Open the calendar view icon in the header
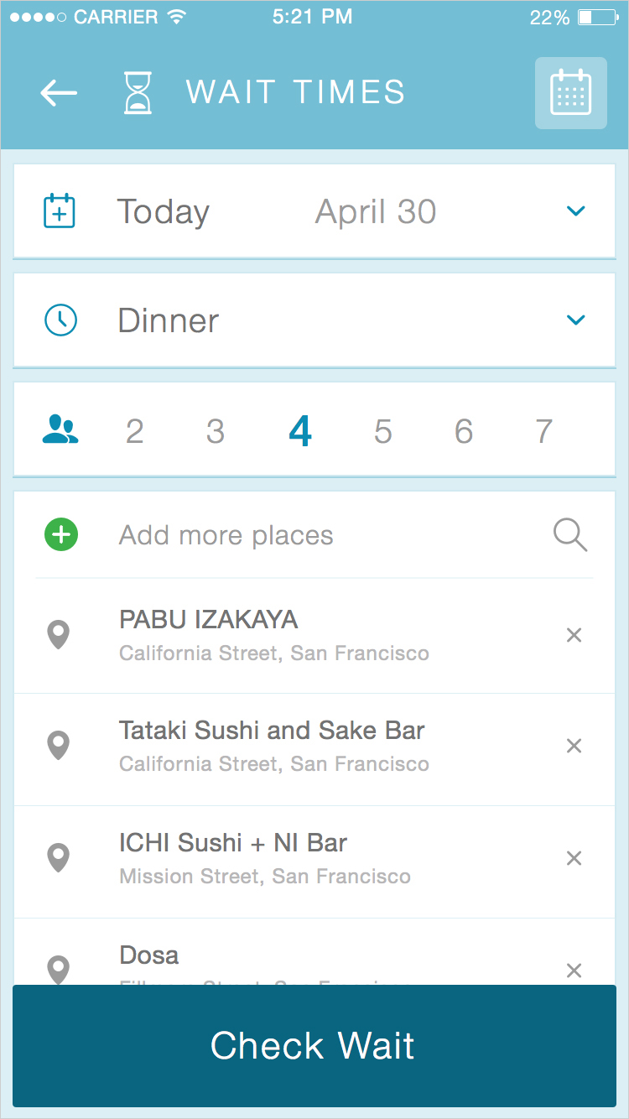629x1119 pixels. click(x=571, y=93)
